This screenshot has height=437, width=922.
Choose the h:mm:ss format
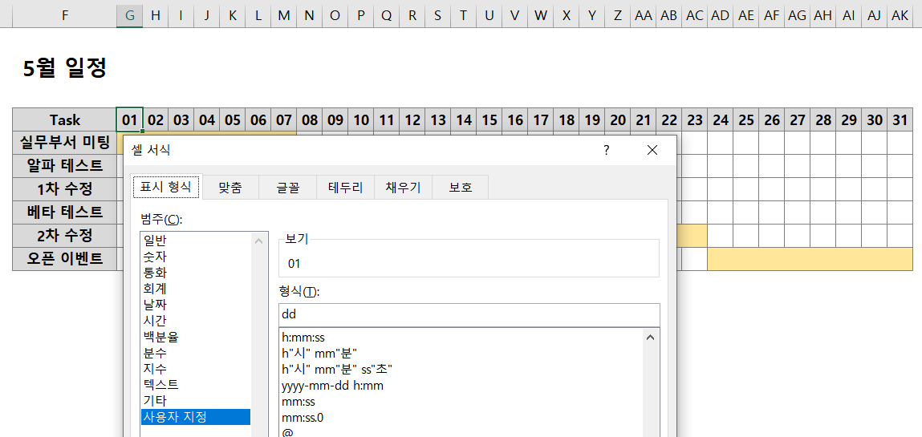click(461, 338)
